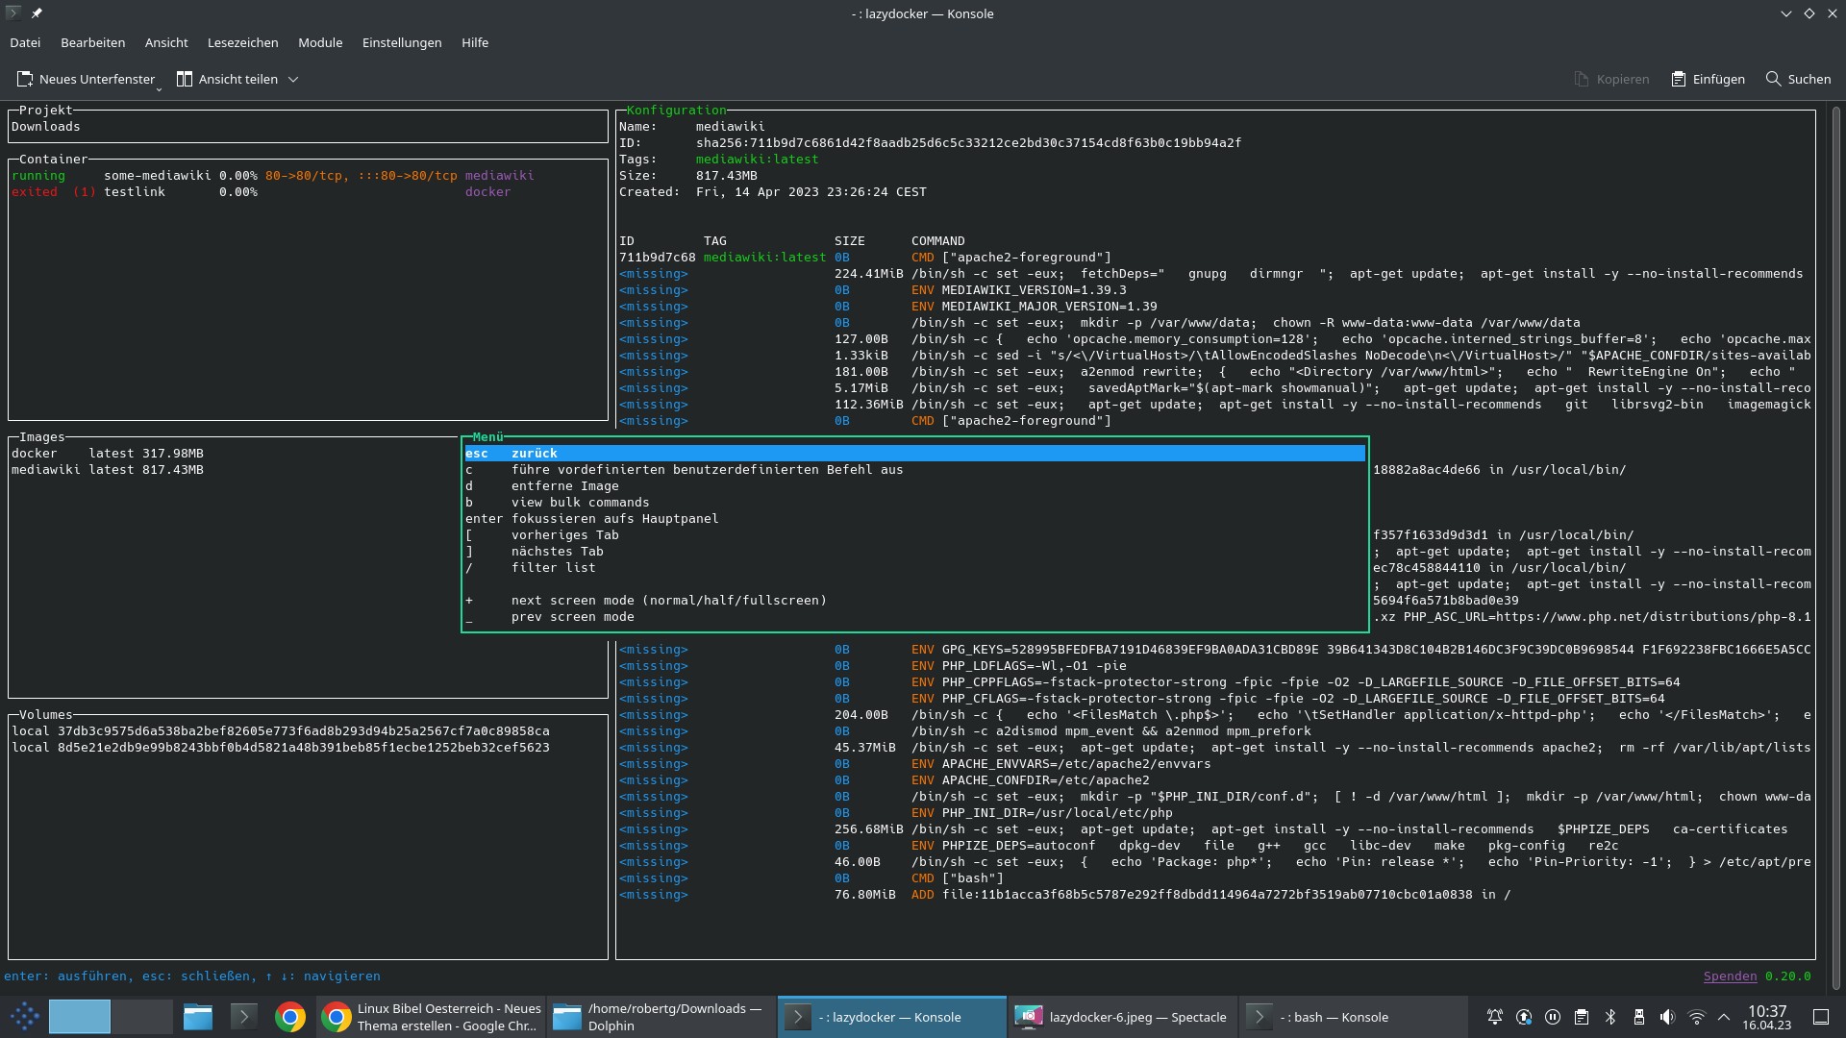Open the Wi-Fi network tray icon

tap(1697, 1016)
